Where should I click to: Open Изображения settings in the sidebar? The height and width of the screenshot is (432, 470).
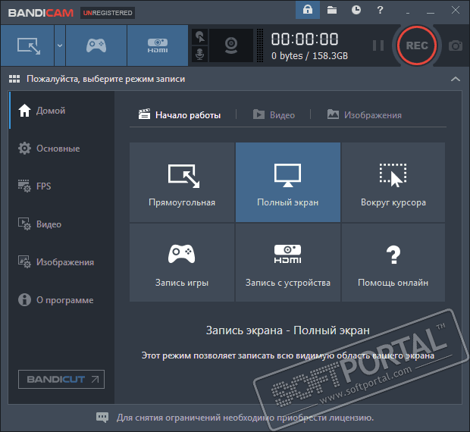[61, 262]
